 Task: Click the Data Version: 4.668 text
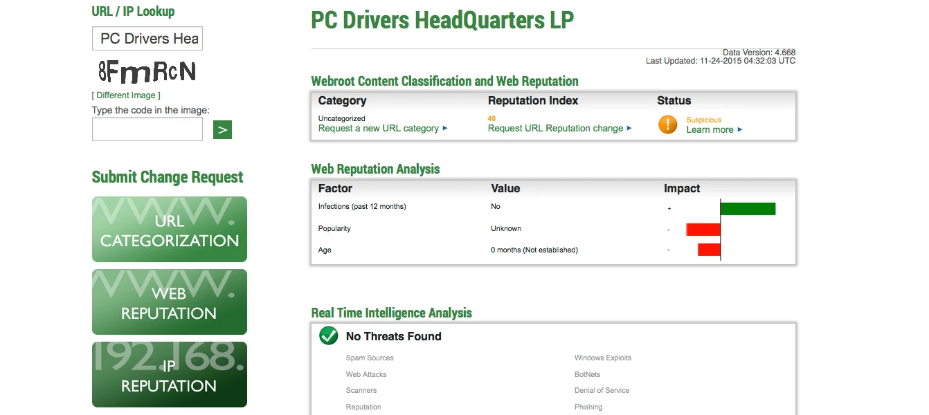(759, 53)
